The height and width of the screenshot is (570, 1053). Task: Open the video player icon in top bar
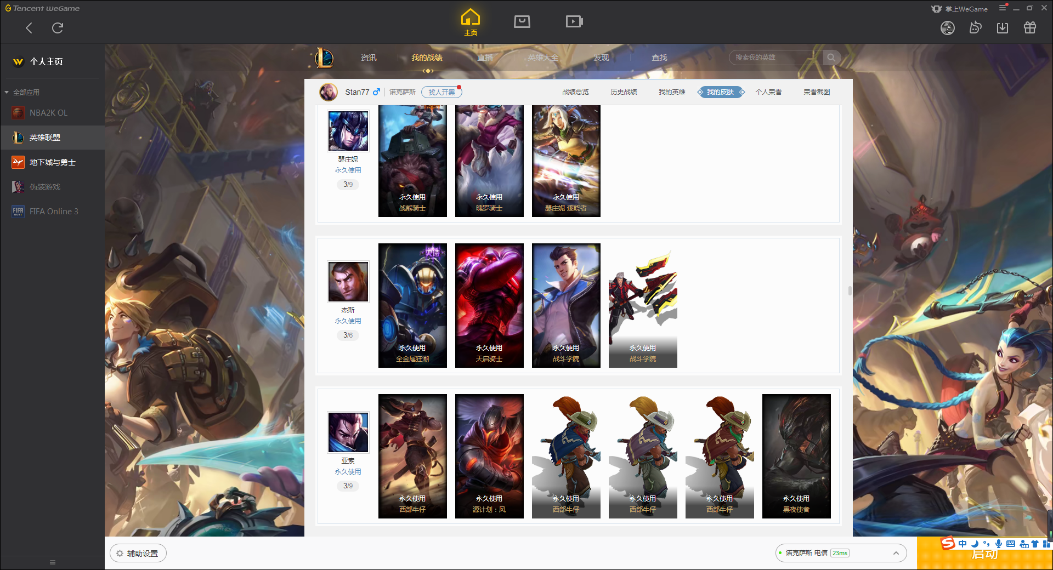pyautogui.click(x=574, y=21)
